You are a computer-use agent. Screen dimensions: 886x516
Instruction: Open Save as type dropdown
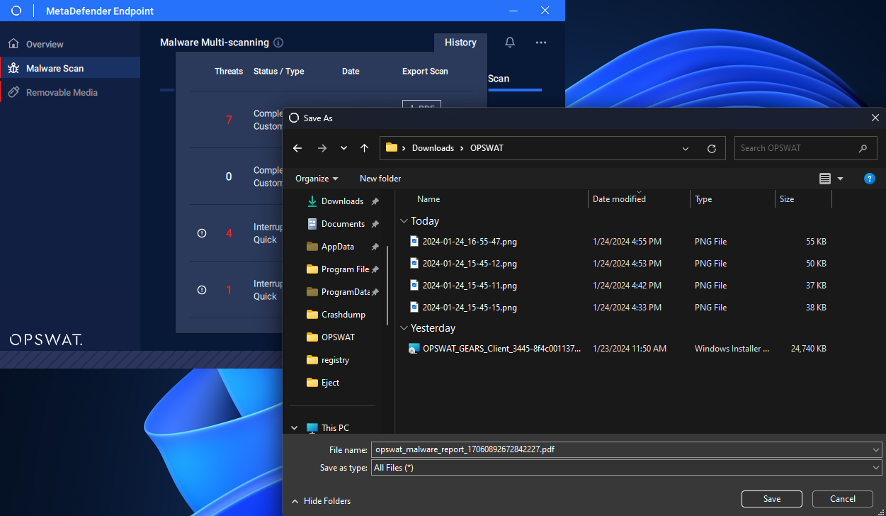626,468
